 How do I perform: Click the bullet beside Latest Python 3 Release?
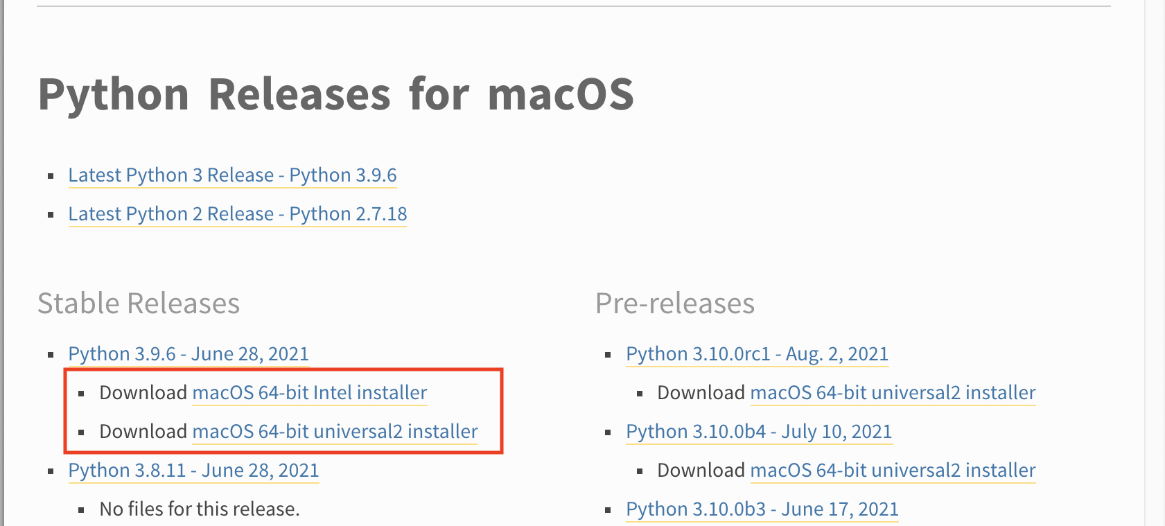[x=49, y=175]
